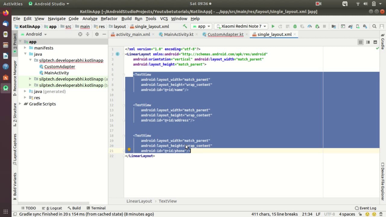
Task: Click the Show Applications grid icon
Action: [x=5, y=211]
